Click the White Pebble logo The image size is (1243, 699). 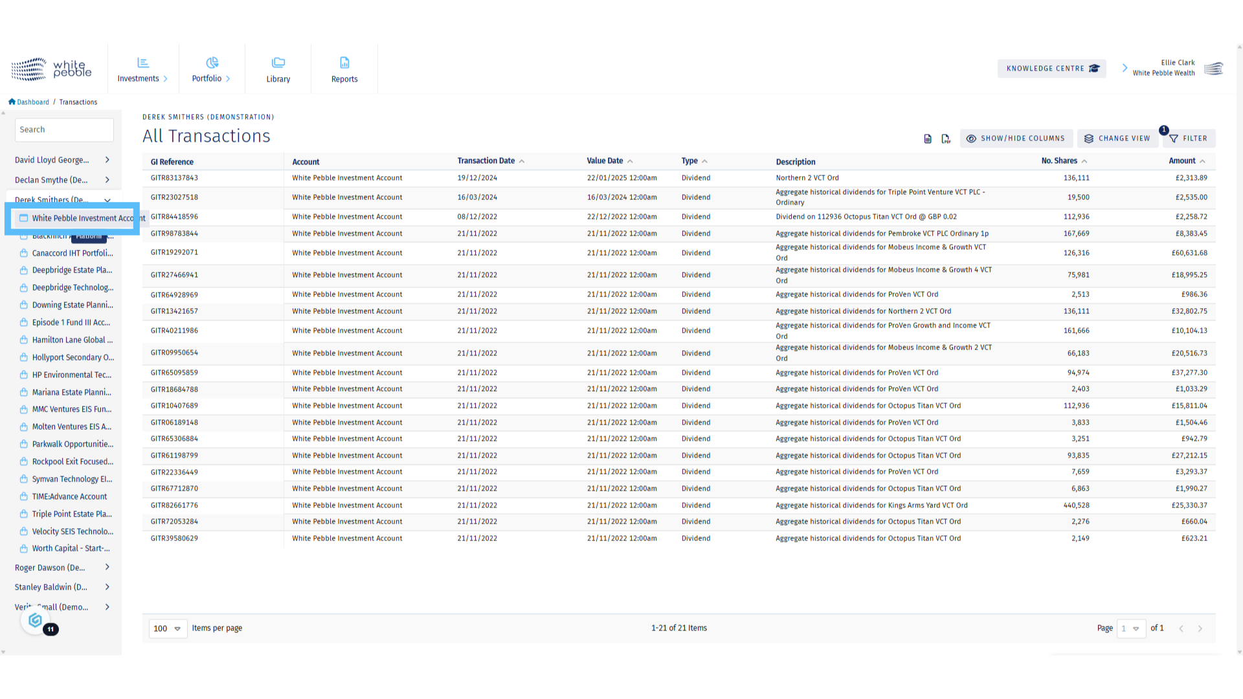52,69
